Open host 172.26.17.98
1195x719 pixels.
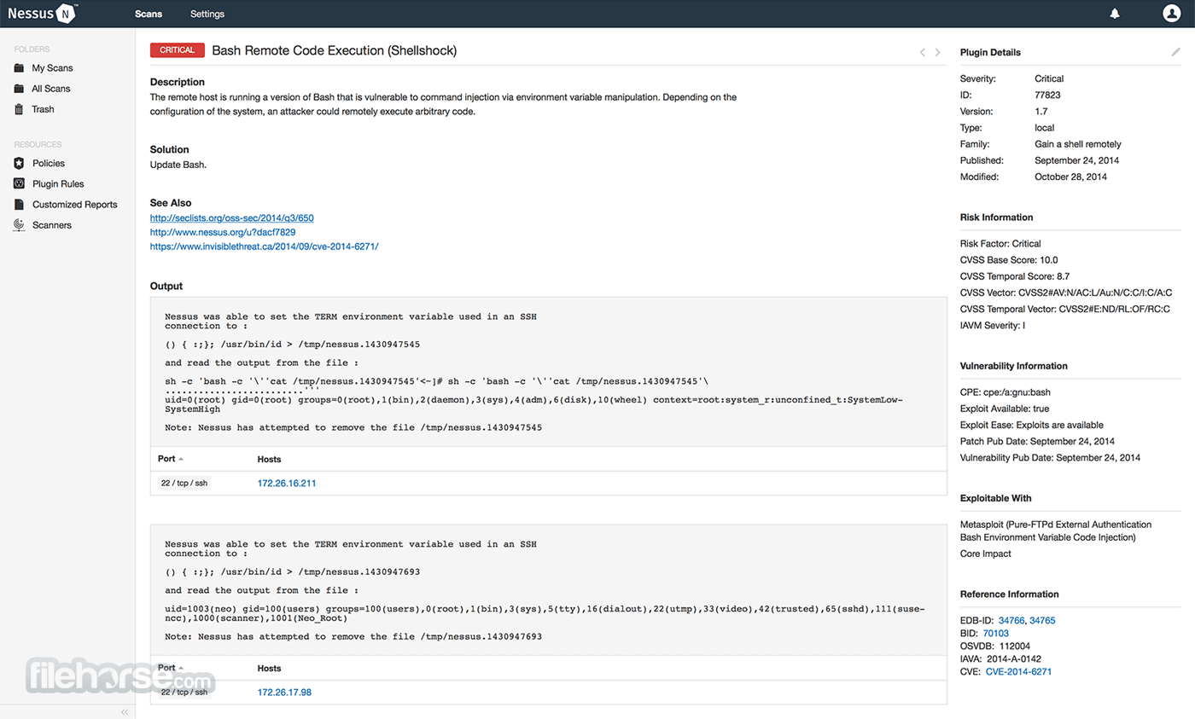click(284, 693)
